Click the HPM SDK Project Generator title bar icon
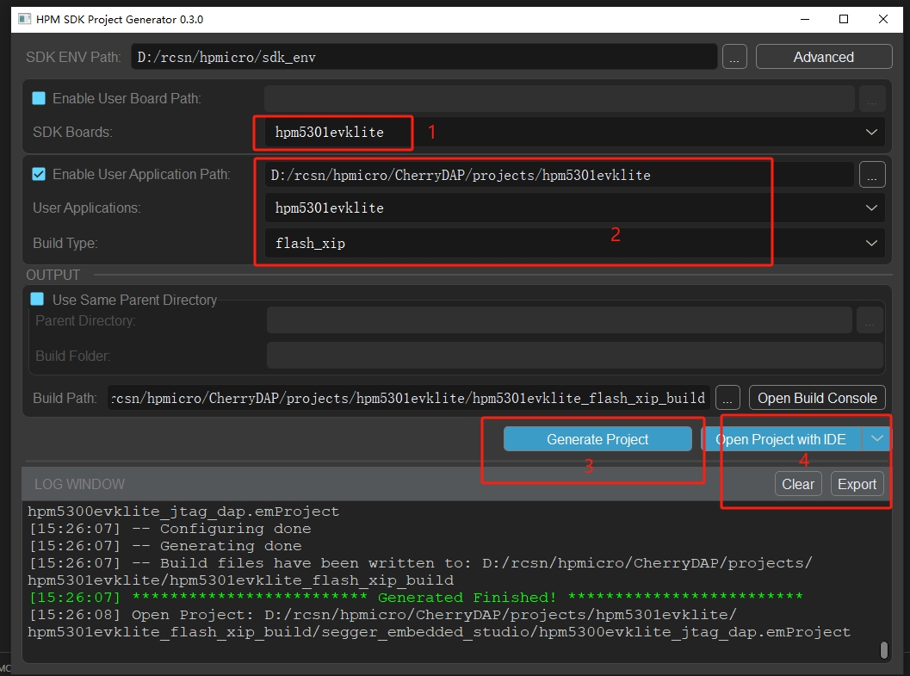The image size is (910, 676). point(23,19)
